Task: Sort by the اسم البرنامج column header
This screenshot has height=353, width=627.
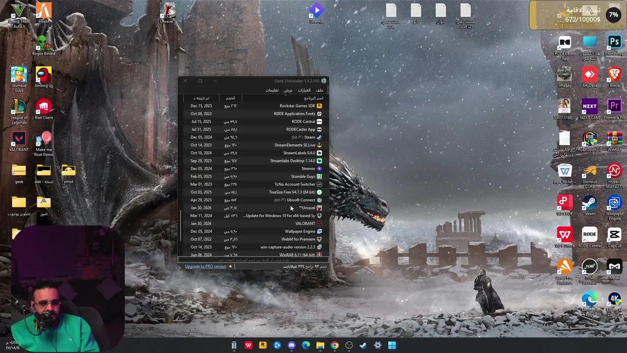Action: (x=283, y=98)
